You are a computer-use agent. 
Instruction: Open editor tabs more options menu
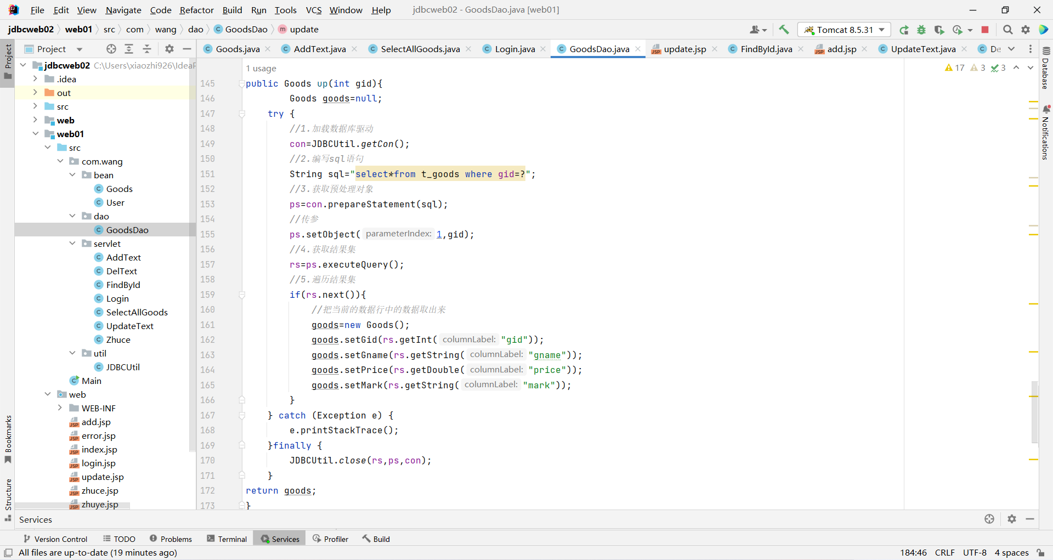[x=1031, y=49]
